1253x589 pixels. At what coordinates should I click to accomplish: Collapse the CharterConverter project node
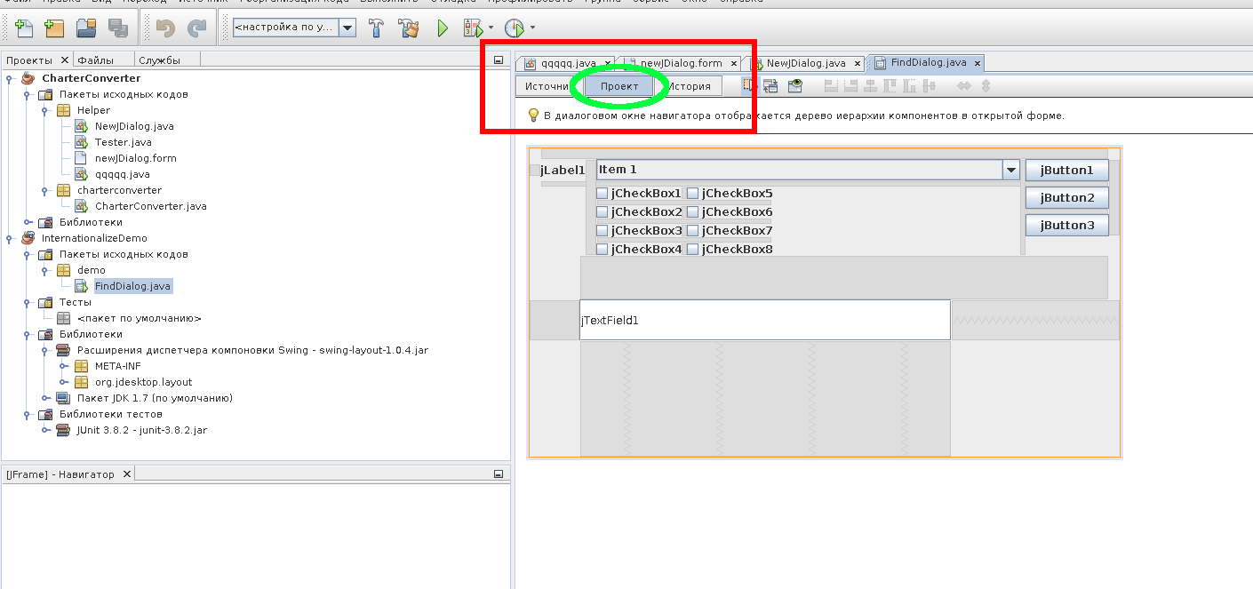click(x=9, y=78)
